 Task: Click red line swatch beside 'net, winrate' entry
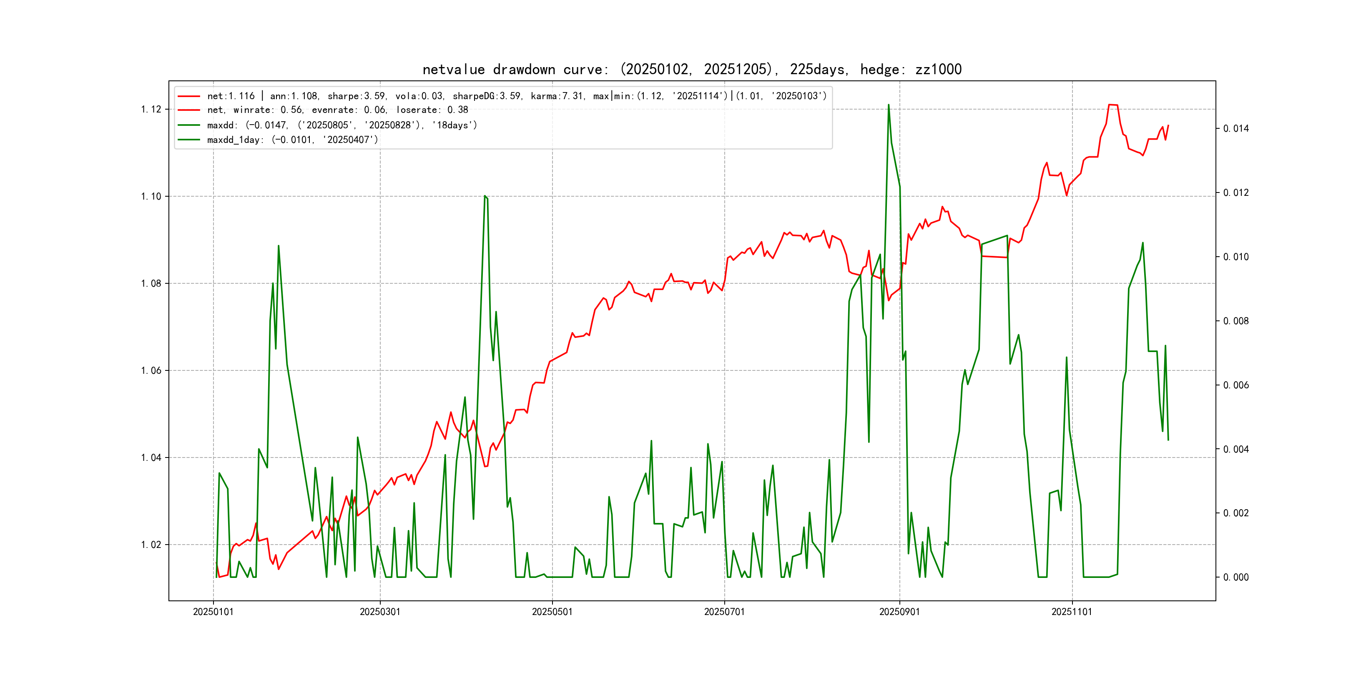pos(189,110)
